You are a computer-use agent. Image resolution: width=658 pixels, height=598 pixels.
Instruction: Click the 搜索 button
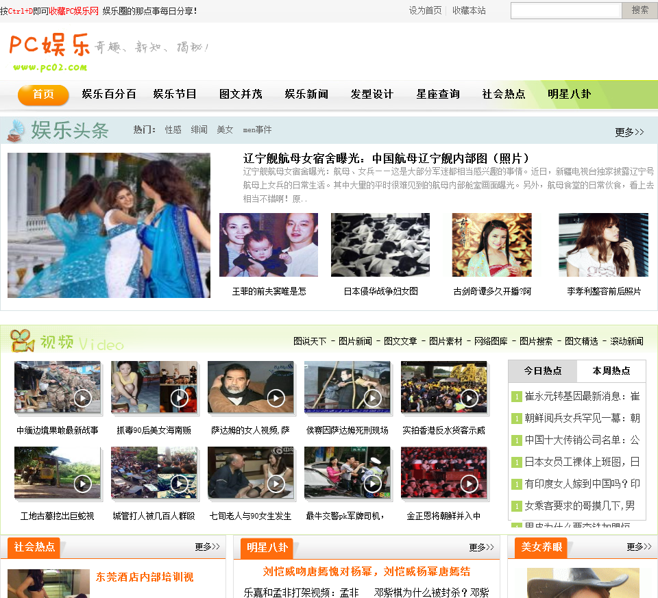point(639,10)
